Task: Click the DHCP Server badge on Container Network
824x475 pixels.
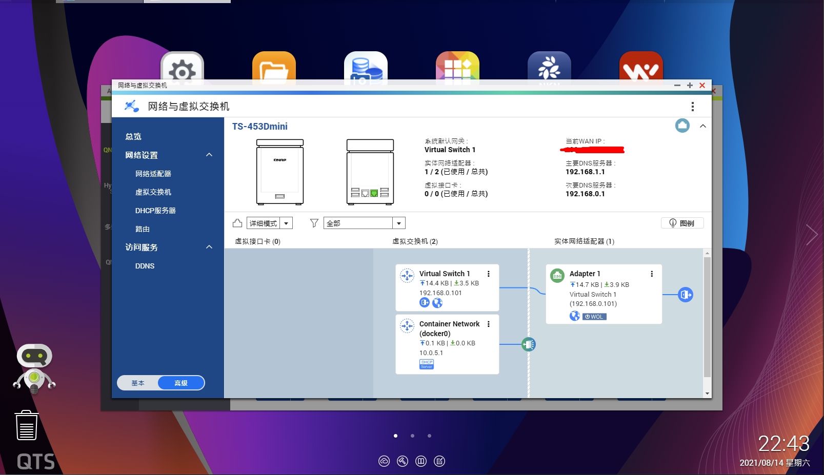Action: tap(427, 364)
